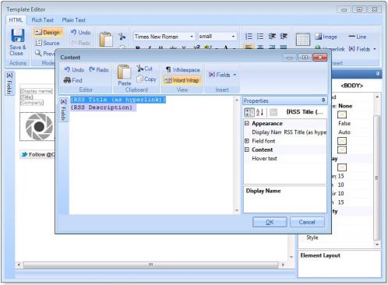Click the Save & Close floppy icon
This screenshot has width=388, height=285.
click(18, 35)
